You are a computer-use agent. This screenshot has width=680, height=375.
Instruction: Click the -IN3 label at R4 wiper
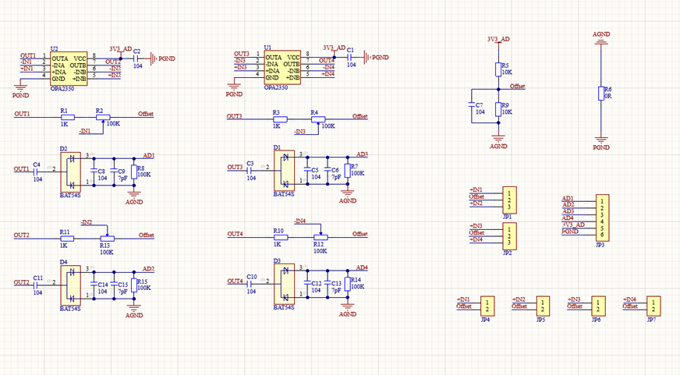(299, 131)
